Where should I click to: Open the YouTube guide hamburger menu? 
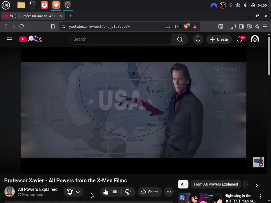10,39
